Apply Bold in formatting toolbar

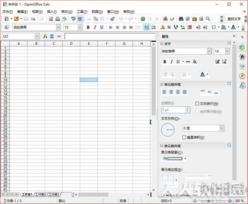tap(88, 27)
